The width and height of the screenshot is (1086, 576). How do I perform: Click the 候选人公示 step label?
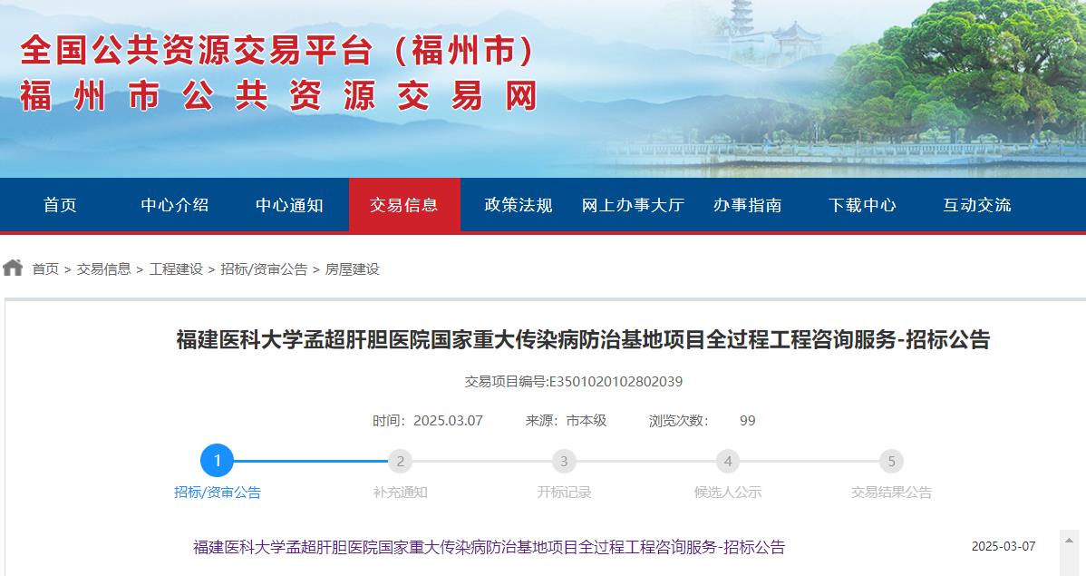click(x=728, y=493)
